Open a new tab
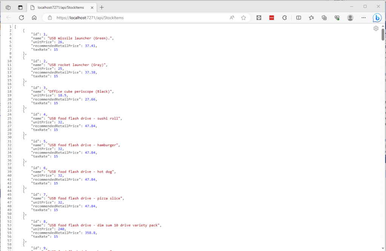Viewport: 386px width, 251px height. pyautogui.click(x=102, y=7)
